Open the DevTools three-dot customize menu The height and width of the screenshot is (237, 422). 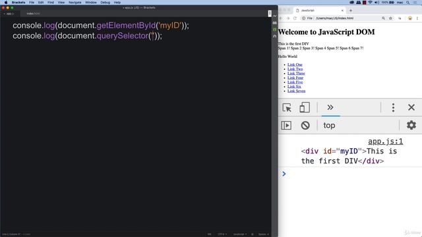click(393, 107)
